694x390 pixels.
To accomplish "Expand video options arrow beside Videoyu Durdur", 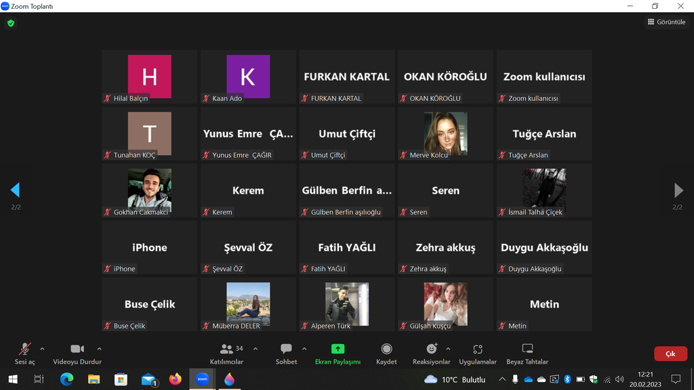I will [x=100, y=349].
